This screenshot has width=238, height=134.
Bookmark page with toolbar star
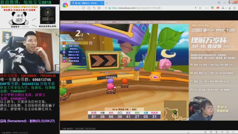[x=99, y=8]
